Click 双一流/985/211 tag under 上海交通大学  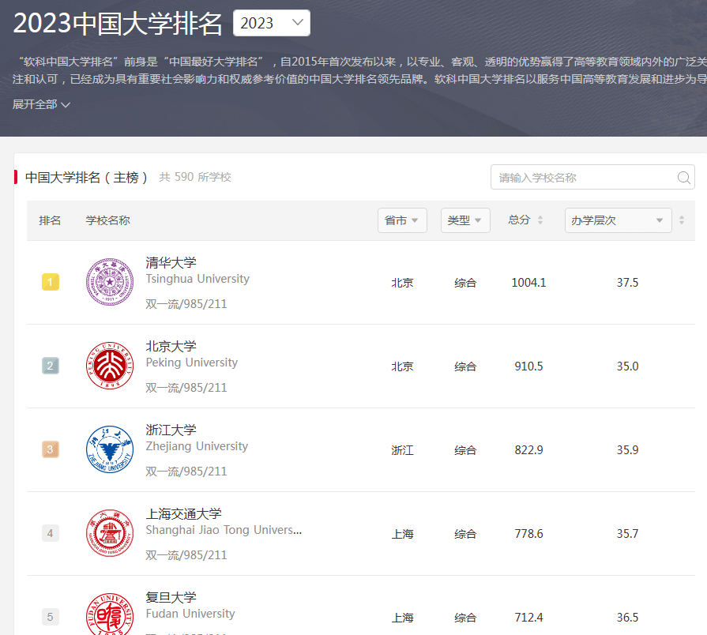point(186,555)
